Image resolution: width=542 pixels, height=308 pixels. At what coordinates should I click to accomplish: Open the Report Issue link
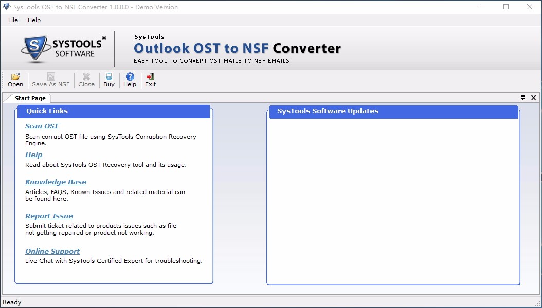pos(49,216)
